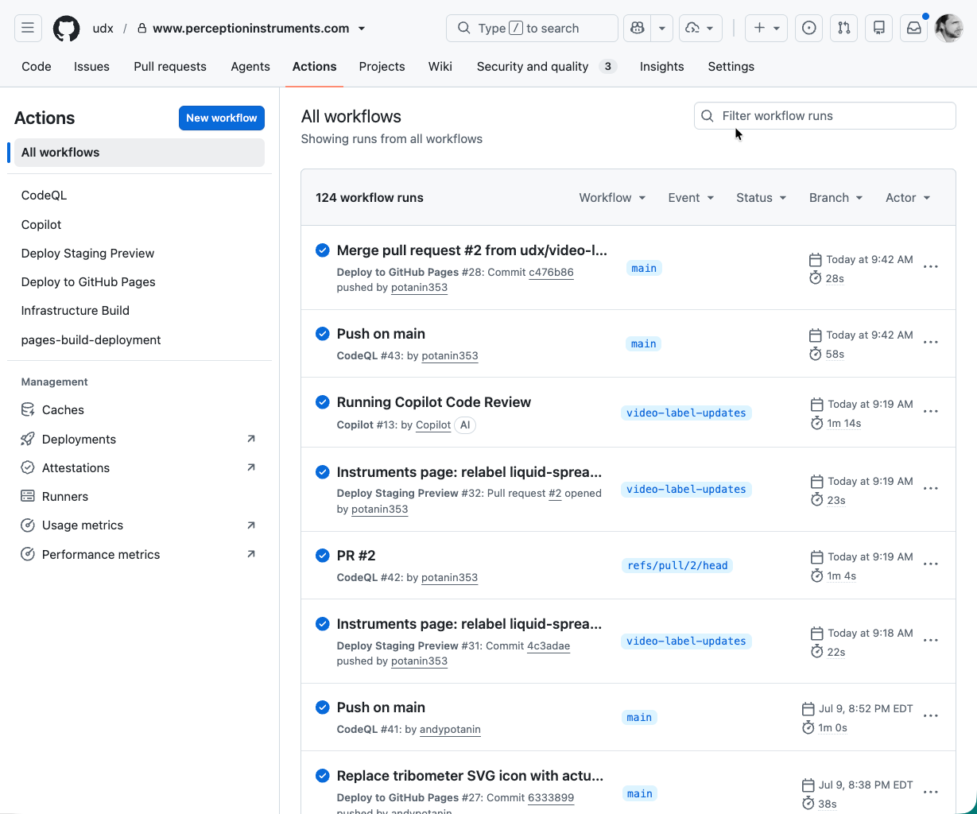
Task: Open options menu for Copilot #13 run
Action: click(931, 412)
